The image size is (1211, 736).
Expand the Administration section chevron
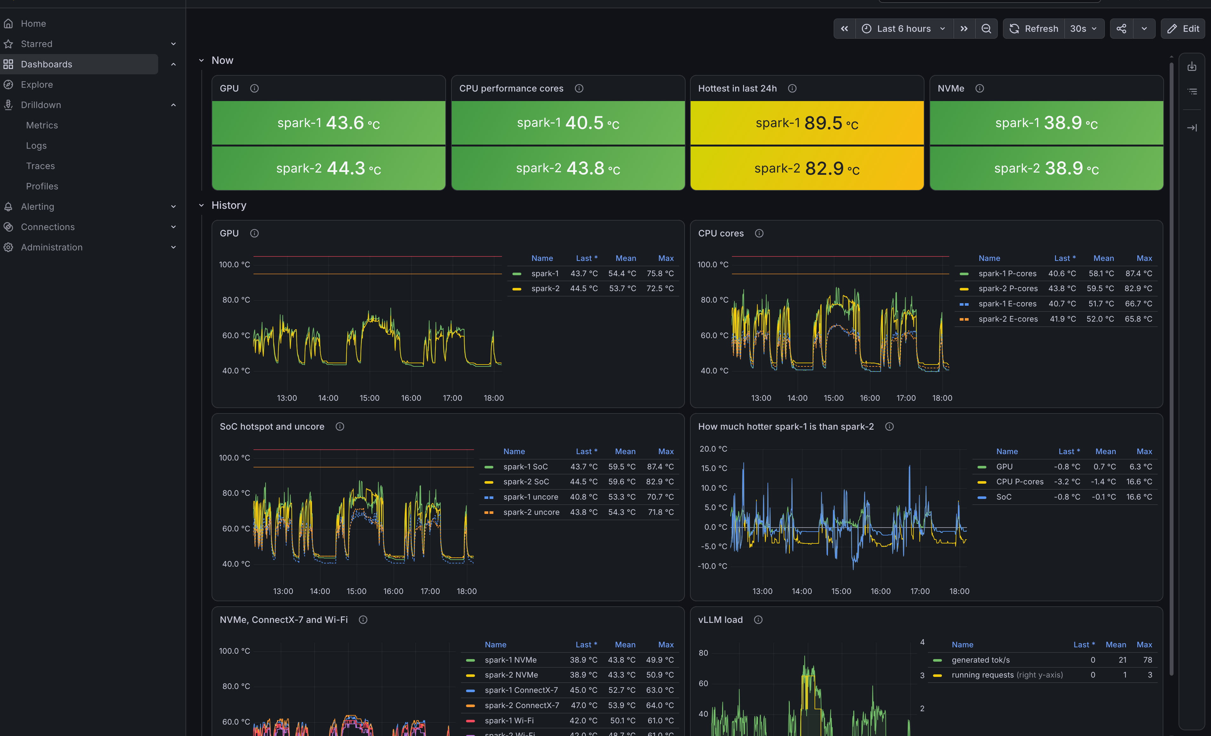(x=173, y=247)
